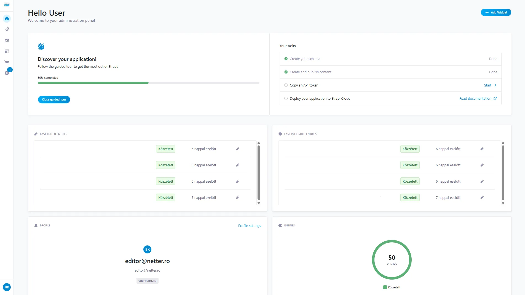
Task: Click the guided tour progress bar
Action: pos(148,83)
